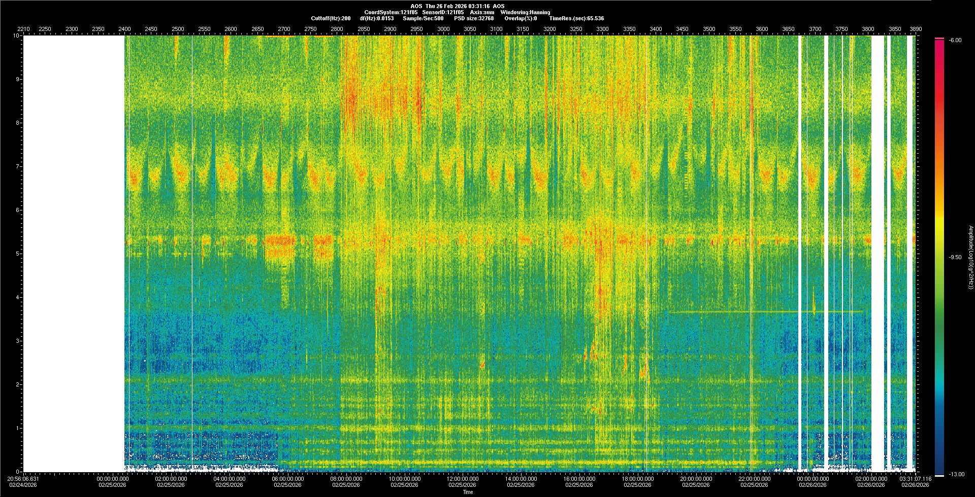
Task: Click the colorbar's -6.00 maximum label
Action: pyautogui.click(x=955, y=41)
